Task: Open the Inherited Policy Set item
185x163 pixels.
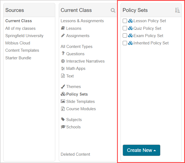Action: tap(151, 43)
